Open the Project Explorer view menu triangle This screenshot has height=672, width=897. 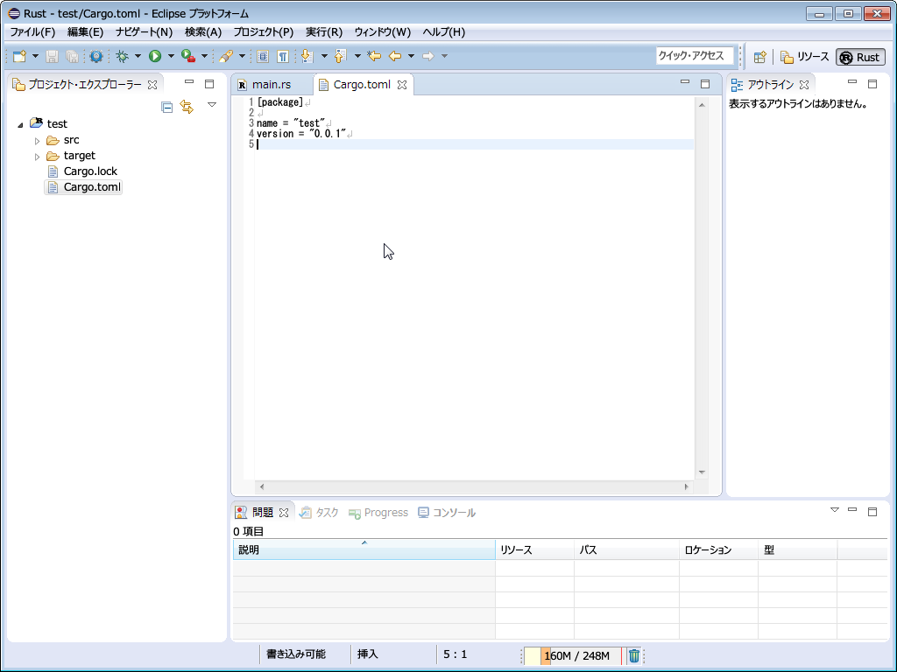(212, 105)
